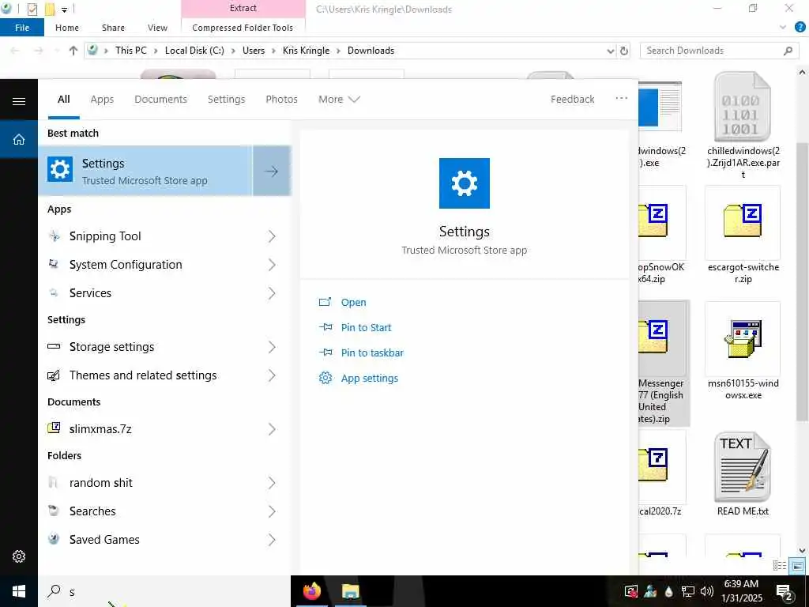Expand Storage settings chevron
The height and width of the screenshot is (607, 809).
tap(272, 347)
